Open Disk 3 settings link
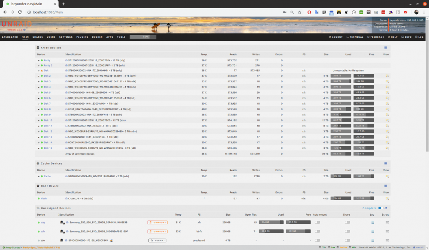429x250 pixels. (x=47, y=81)
